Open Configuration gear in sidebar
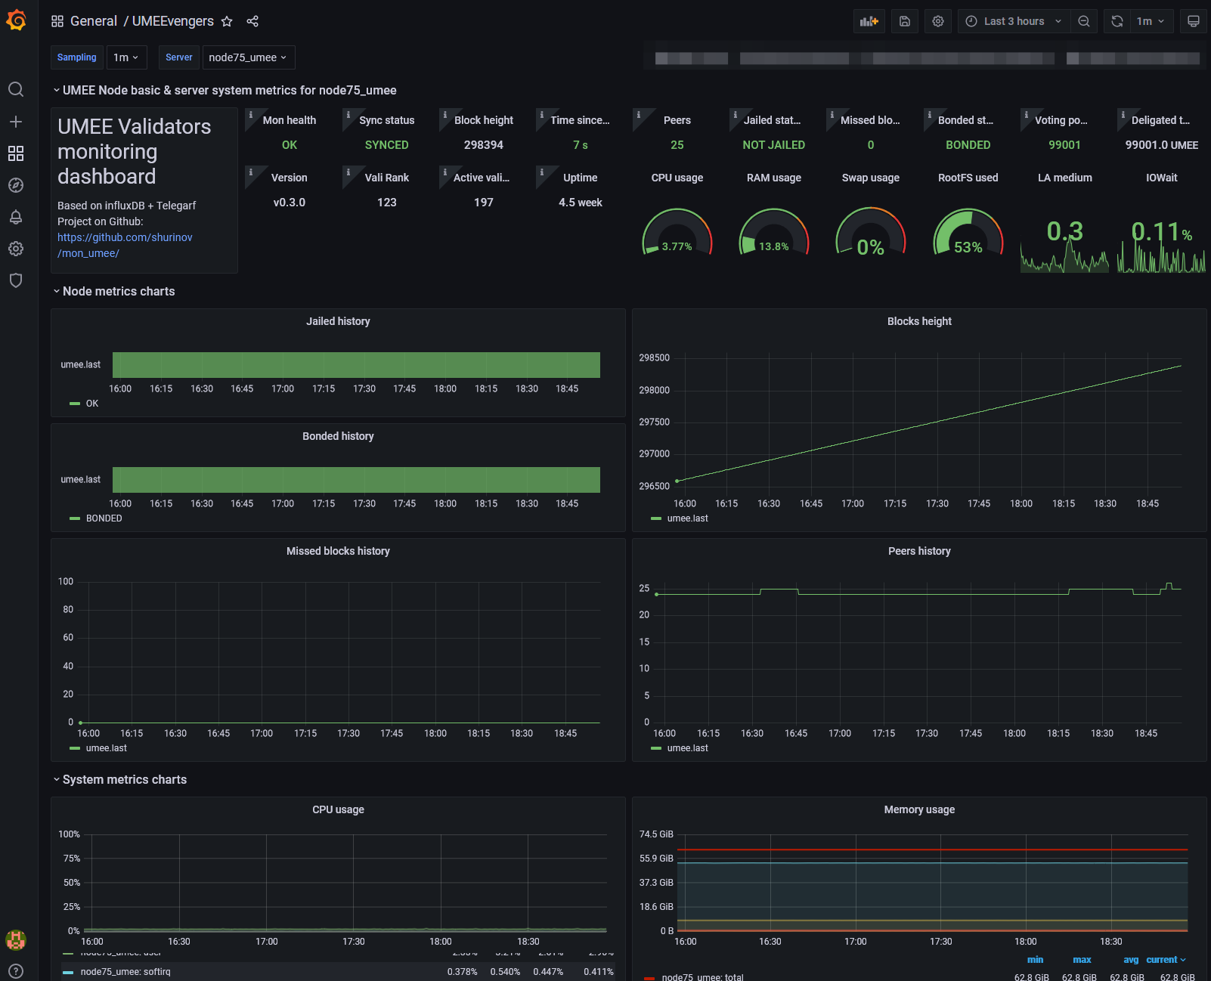 (x=16, y=249)
